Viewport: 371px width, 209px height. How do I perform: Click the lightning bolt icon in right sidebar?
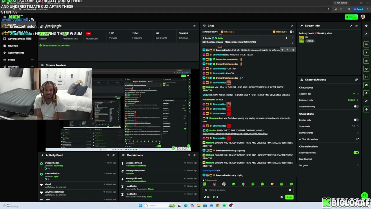point(366,53)
